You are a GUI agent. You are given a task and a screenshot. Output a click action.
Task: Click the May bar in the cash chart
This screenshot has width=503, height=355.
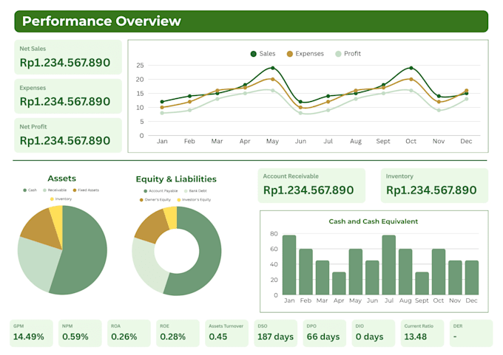pyautogui.click(x=356, y=272)
